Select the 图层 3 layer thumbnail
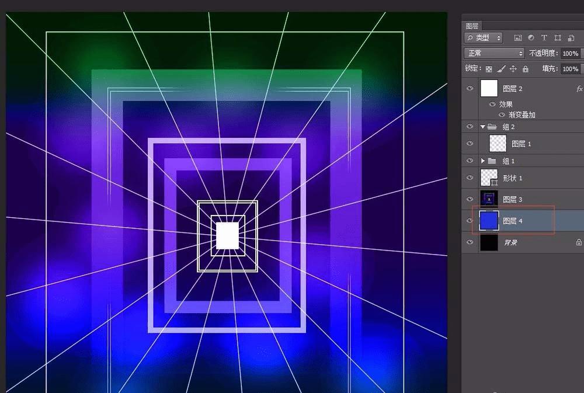584x393 pixels. (x=489, y=199)
